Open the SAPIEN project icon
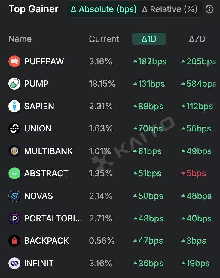This screenshot has height=278, width=220. pos(14,106)
